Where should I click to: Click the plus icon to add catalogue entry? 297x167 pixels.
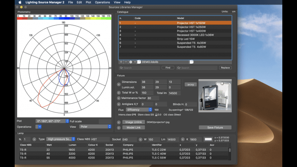coord(121,62)
